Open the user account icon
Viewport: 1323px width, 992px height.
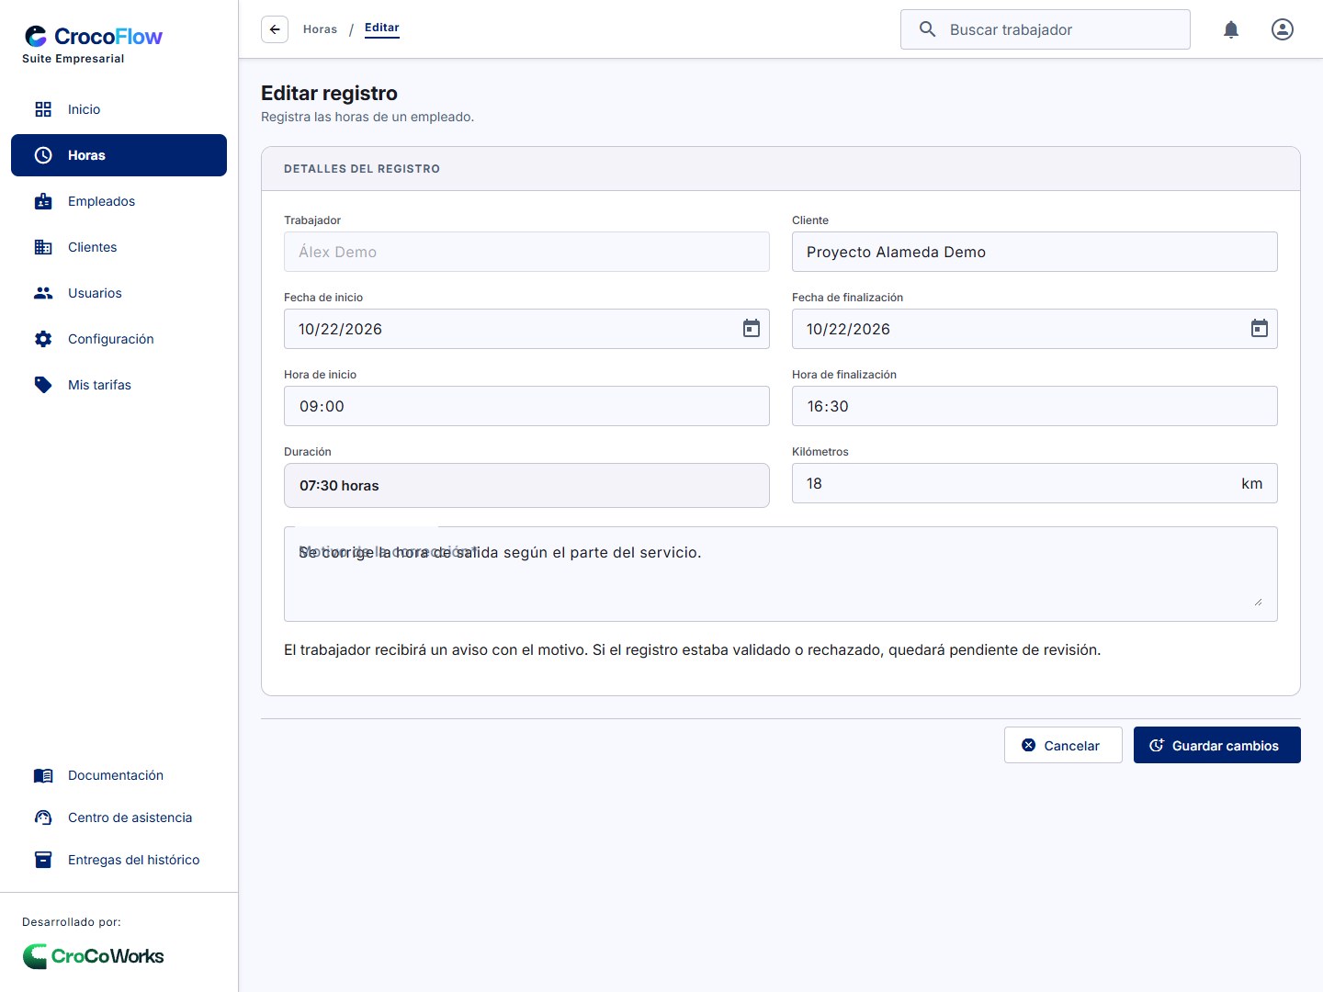(1283, 29)
